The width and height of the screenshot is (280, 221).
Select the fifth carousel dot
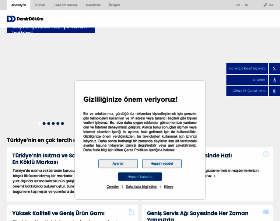(x=58, y=123)
